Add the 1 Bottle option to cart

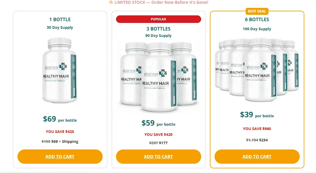pos(60,156)
